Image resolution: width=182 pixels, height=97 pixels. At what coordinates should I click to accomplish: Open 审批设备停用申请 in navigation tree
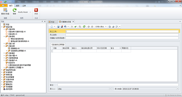click(x=17, y=39)
